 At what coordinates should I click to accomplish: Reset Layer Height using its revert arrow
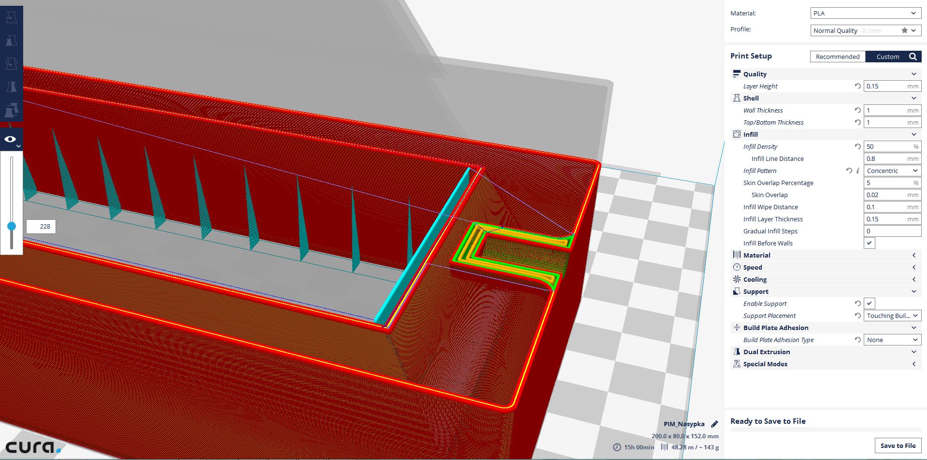857,86
